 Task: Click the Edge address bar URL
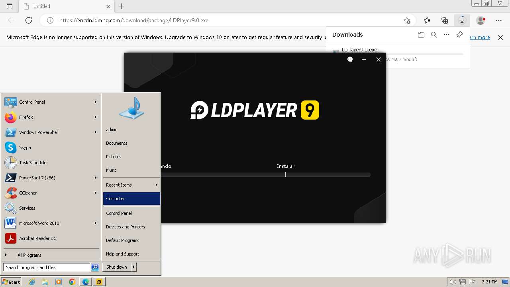coord(134,20)
